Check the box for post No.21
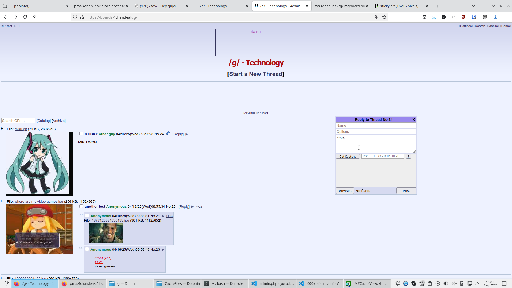The height and width of the screenshot is (288, 512). [x=87, y=216]
